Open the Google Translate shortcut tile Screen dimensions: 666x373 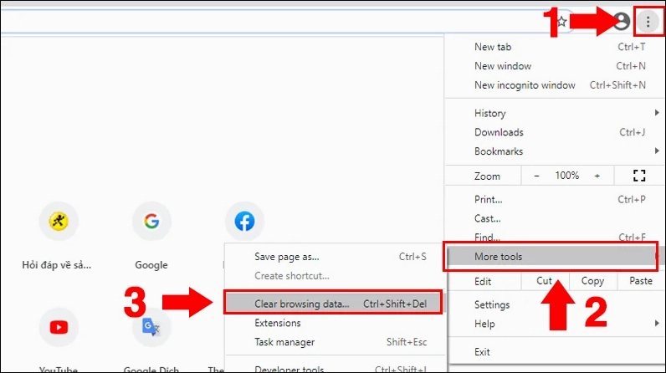click(x=151, y=327)
